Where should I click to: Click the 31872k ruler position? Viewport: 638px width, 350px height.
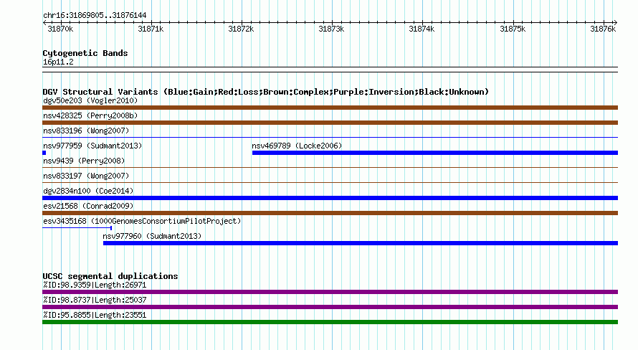click(x=241, y=29)
